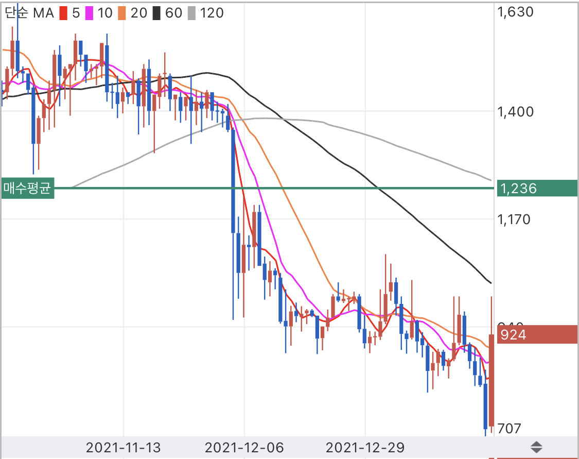The height and width of the screenshot is (459, 579).
Task: Click the black MA 60 color swatch
Action: click(156, 13)
